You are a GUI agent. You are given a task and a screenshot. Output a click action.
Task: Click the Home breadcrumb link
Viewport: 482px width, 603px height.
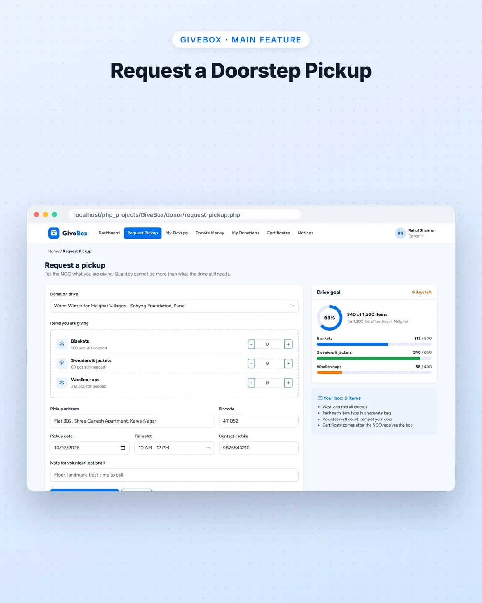(x=54, y=251)
